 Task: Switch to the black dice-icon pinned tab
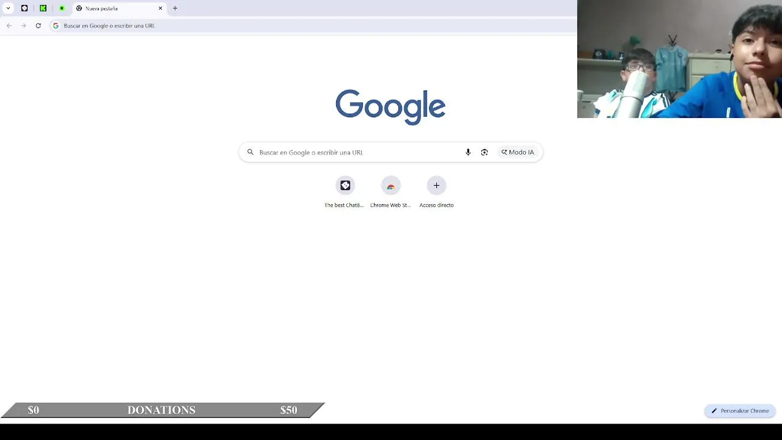[x=24, y=9]
